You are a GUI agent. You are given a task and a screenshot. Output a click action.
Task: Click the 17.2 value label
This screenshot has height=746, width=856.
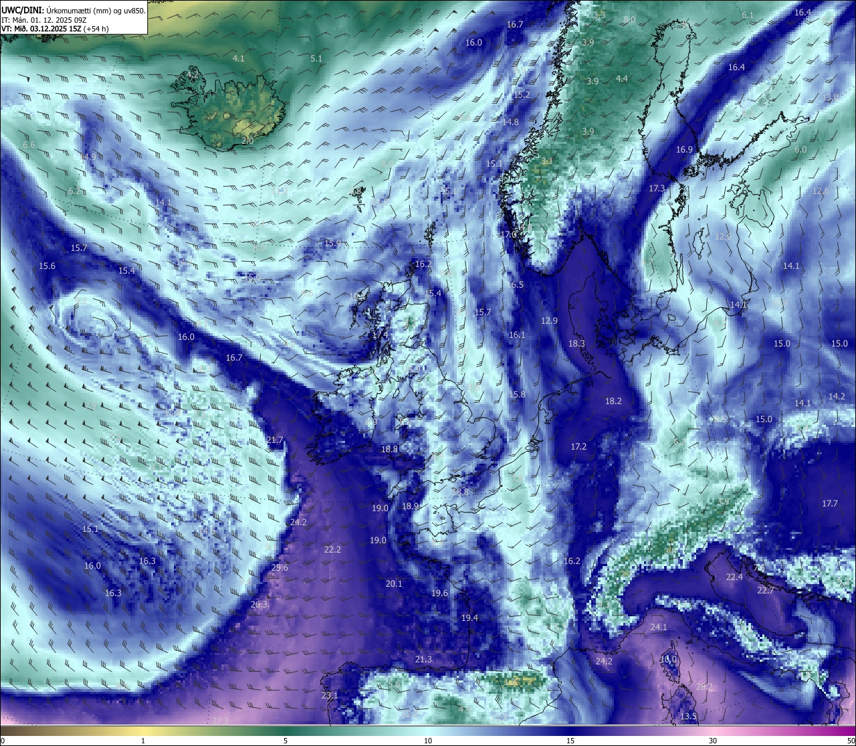[x=578, y=447]
